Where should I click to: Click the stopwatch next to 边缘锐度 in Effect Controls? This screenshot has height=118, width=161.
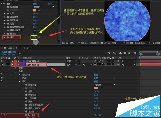click(x=8, y=17)
